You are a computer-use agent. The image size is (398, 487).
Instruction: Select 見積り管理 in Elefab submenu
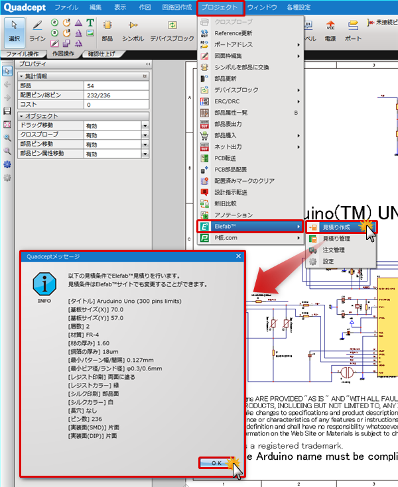pos(341,239)
